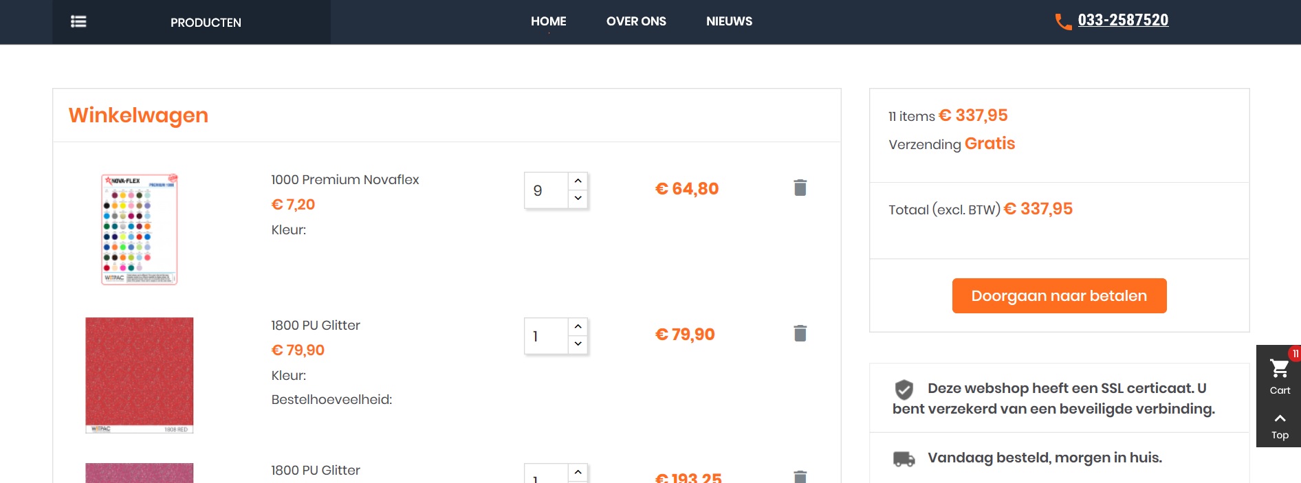
Task: Edit the red PU Glitter quantity field
Action: 546,336
